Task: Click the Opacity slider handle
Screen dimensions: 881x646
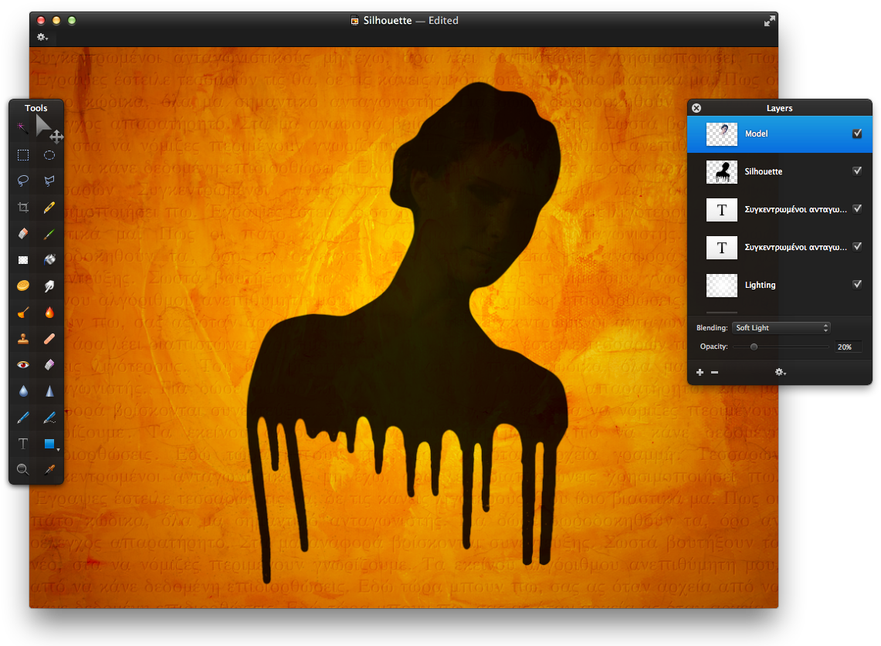Action: pyautogui.click(x=754, y=347)
